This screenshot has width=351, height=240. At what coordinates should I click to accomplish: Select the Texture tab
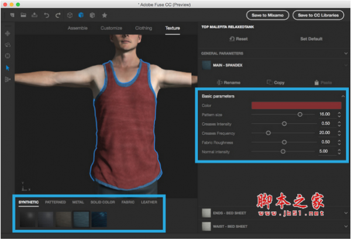[x=173, y=28]
